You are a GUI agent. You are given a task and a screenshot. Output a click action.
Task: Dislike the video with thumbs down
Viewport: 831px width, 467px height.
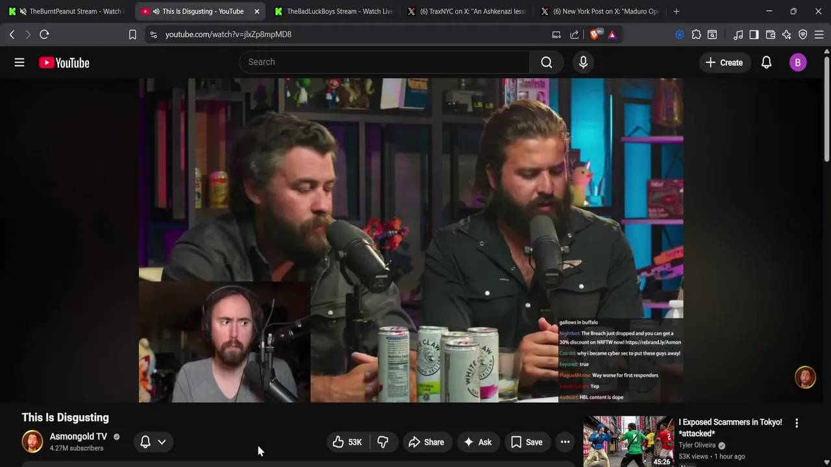pyautogui.click(x=383, y=442)
